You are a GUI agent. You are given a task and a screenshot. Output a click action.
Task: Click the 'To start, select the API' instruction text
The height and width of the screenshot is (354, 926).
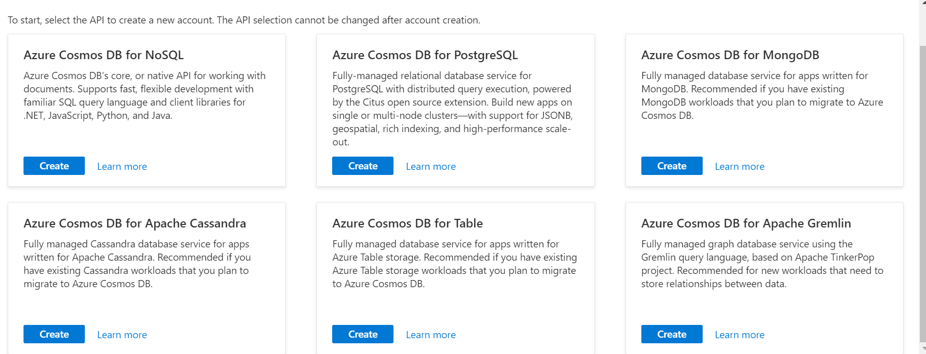pos(244,20)
